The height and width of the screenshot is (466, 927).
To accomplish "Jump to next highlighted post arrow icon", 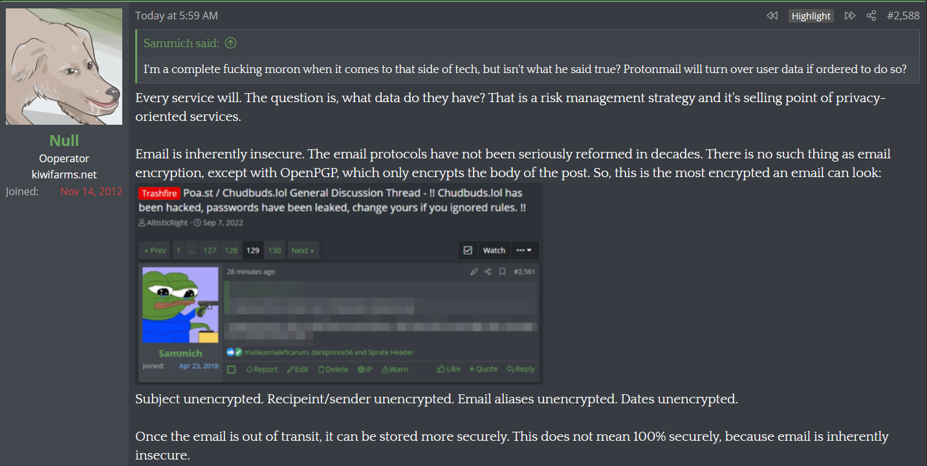I will click(x=850, y=16).
